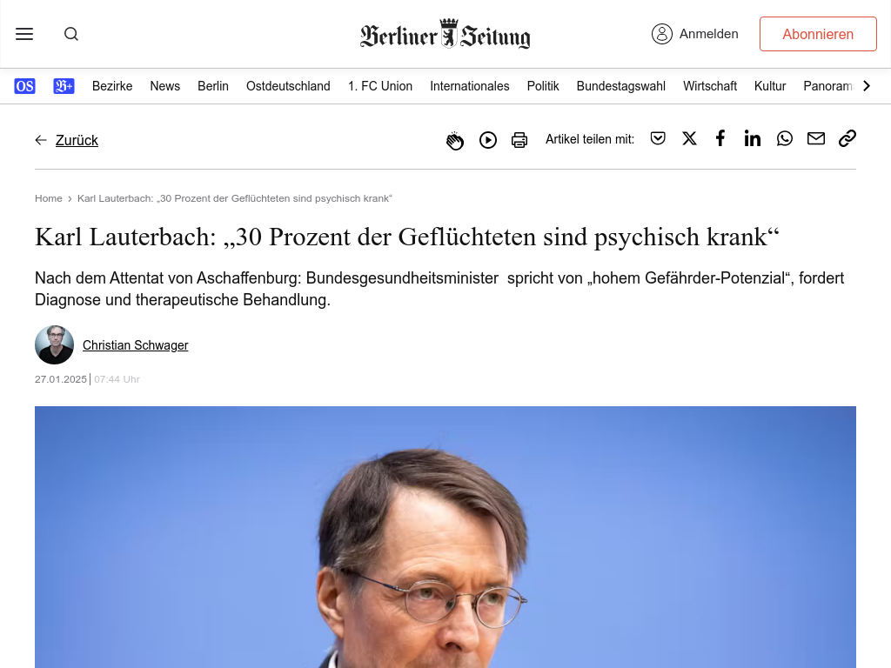Expand navigation bar with right chevron
Screen dimensions: 891x668
pos(867,86)
